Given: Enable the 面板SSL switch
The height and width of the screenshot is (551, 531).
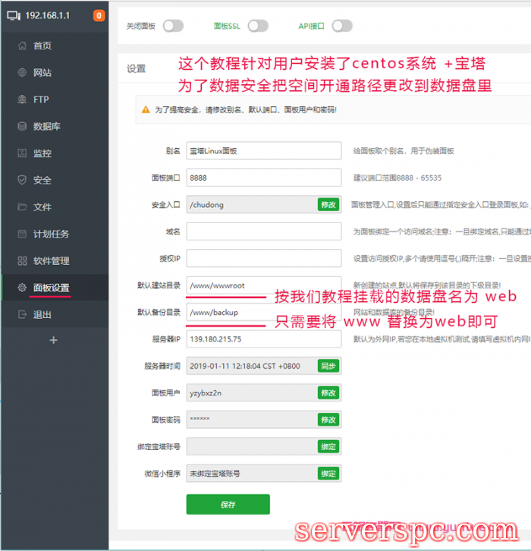Looking at the screenshot, I should click(x=258, y=26).
